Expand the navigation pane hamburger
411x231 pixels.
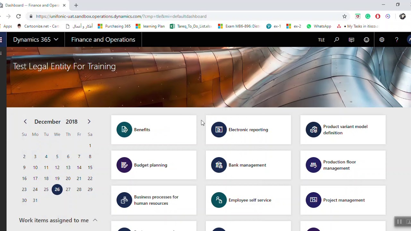(1, 53)
